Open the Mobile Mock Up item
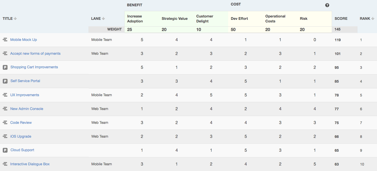 pyautogui.click(x=24, y=40)
